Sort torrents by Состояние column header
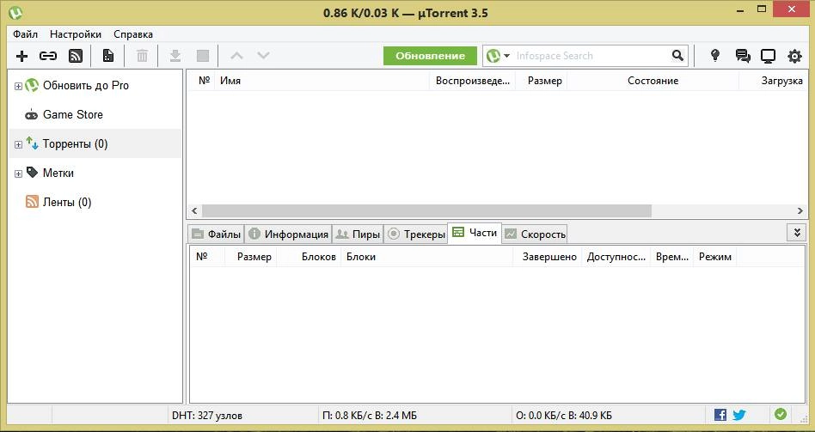This screenshot has width=815, height=432. point(653,81)
